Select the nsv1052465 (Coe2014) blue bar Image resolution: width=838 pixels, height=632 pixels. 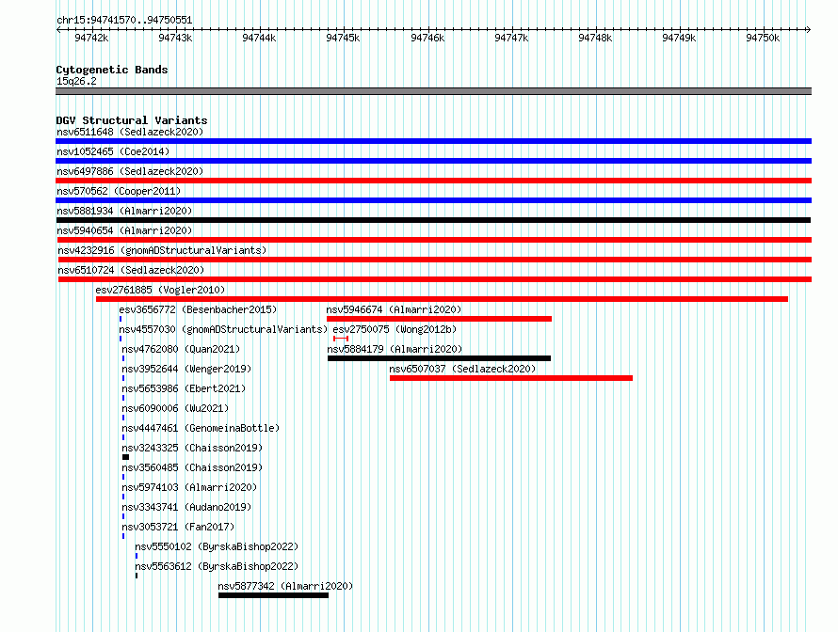(x=433, y=161)
